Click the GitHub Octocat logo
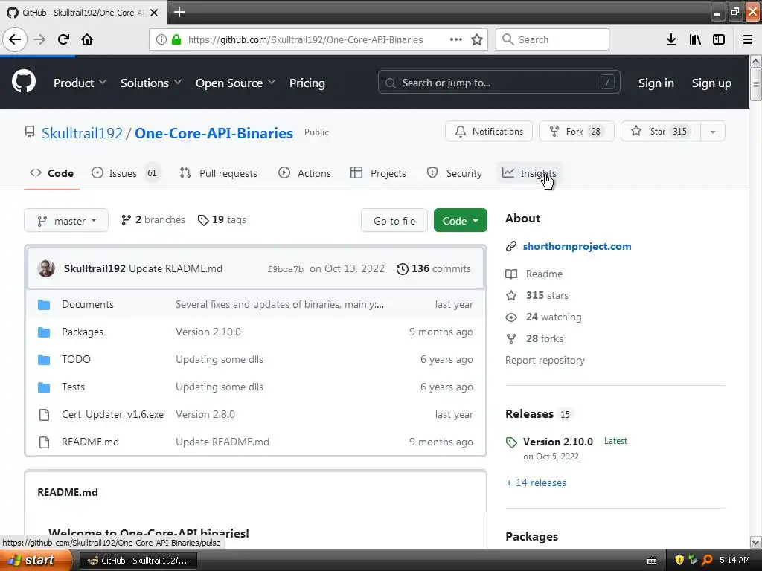This screenshot has height=571, width=762. coord(23,82)
